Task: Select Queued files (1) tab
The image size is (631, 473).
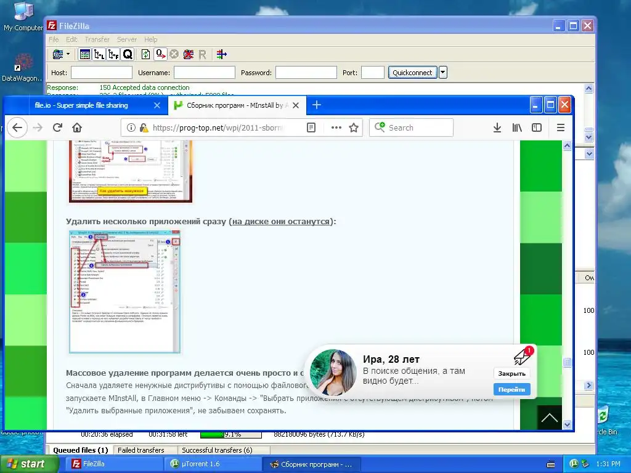Action: click(81, 450)
